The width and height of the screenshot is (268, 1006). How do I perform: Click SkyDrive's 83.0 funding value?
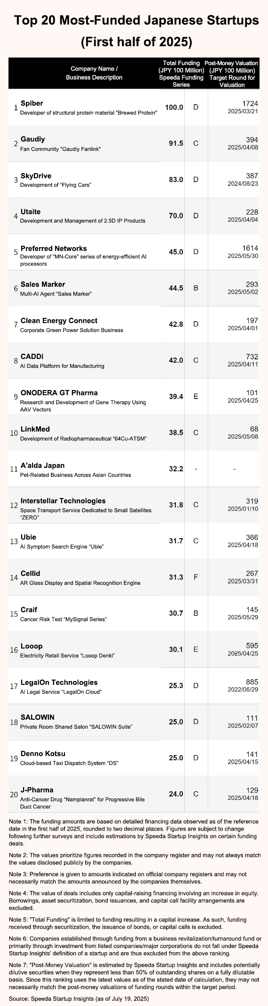[176, 180]
